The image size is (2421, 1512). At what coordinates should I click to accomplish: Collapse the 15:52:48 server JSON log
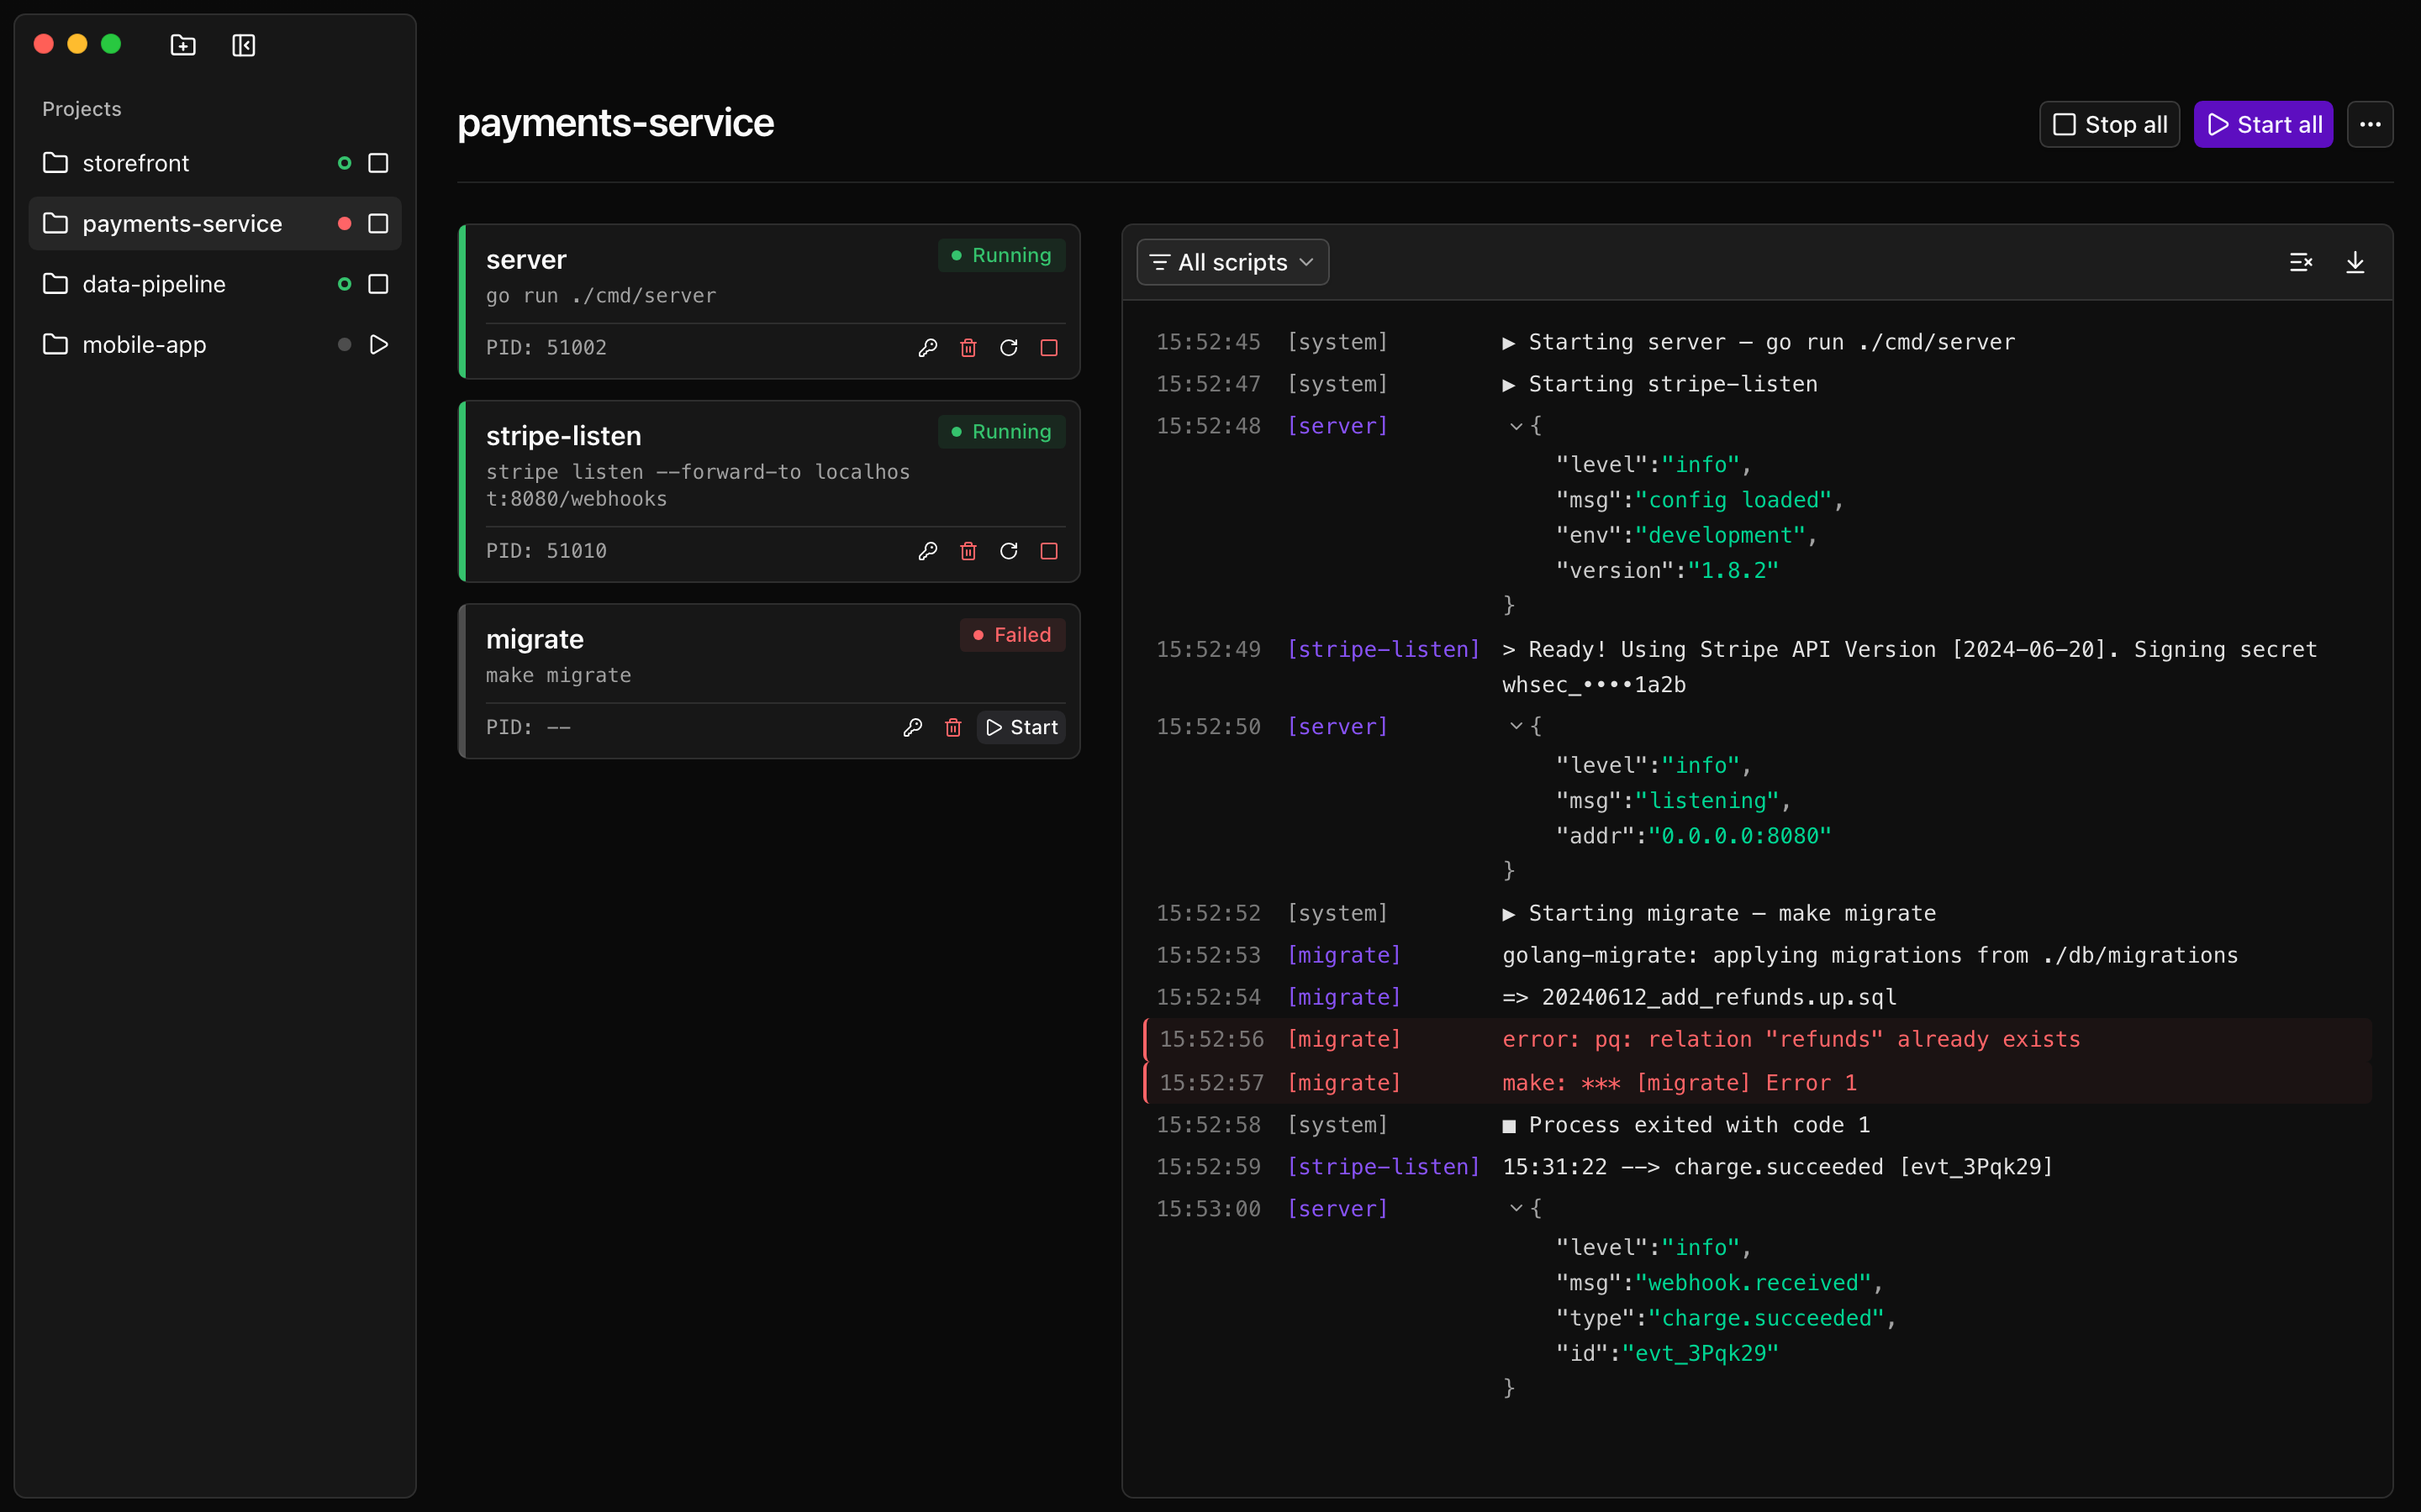point(1516,426)
